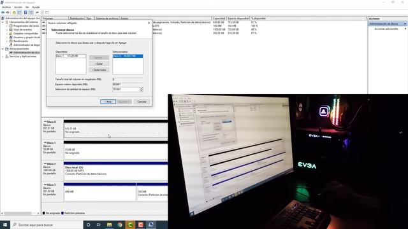408x229 pixels.
Task: Select Disco 0 unallocated 931.51 GB region
Action: point(116,130)
